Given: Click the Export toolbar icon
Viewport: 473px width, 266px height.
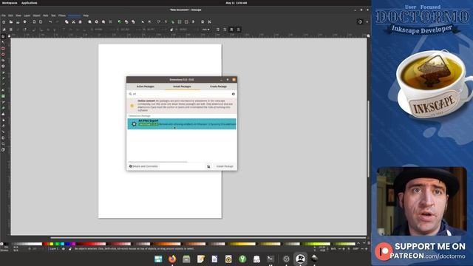Looking at the screenshot, I should (41, 22).
